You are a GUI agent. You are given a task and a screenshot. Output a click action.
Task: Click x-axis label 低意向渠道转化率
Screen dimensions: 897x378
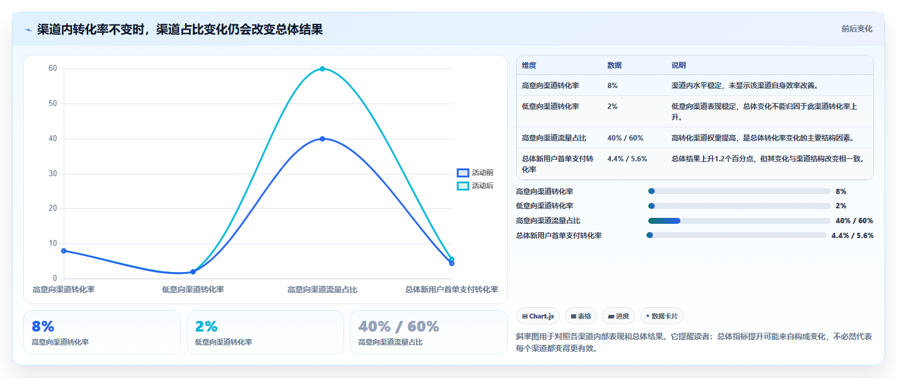(x=193, y=289)
